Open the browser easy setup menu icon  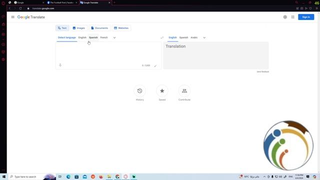316,8
